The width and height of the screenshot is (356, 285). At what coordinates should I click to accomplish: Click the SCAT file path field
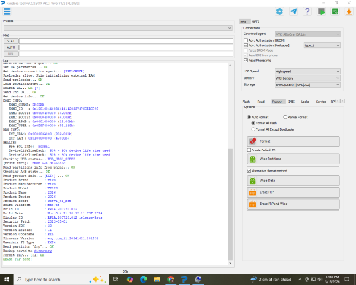point(126,41)
